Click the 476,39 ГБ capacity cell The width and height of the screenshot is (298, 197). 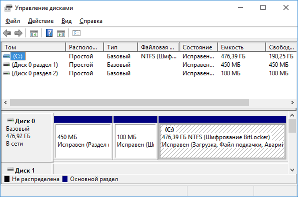[233, 56]
